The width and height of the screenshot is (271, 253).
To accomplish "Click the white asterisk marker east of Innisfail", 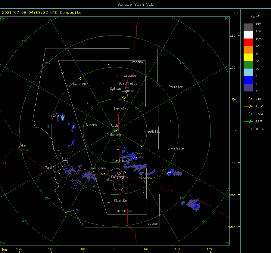I will coord(143,103).
